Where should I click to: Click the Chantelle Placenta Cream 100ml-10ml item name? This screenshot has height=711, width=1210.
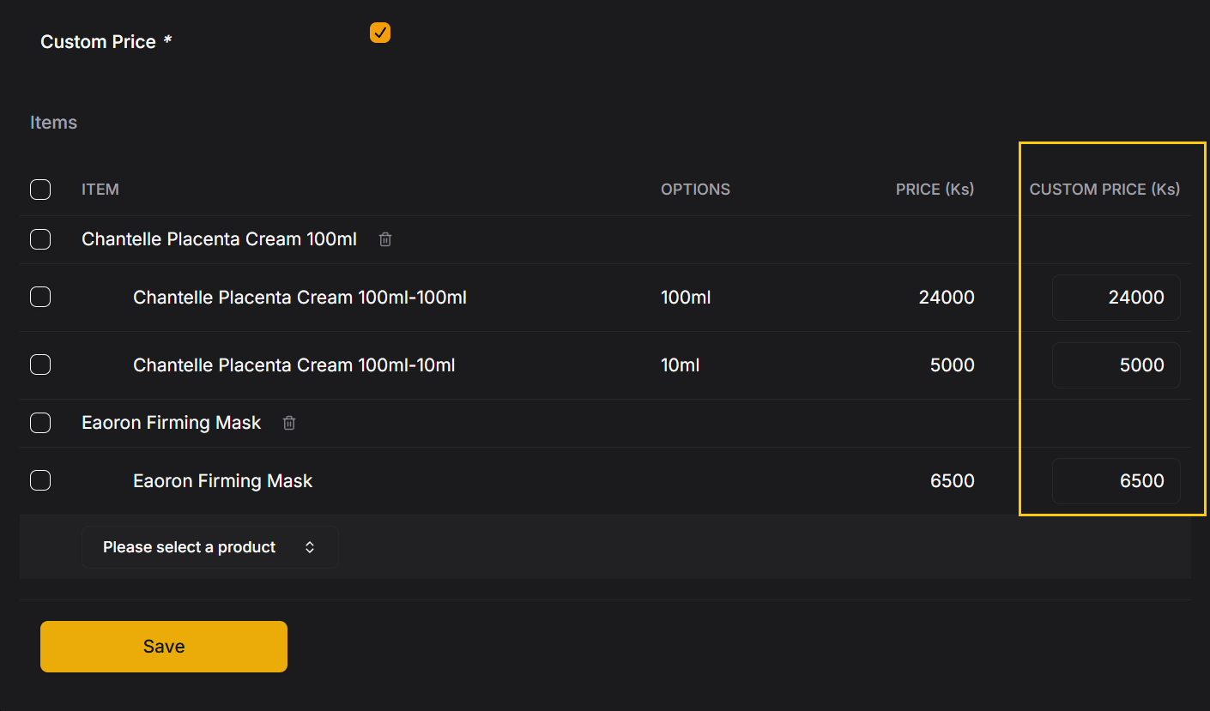[x=294, y=365]
